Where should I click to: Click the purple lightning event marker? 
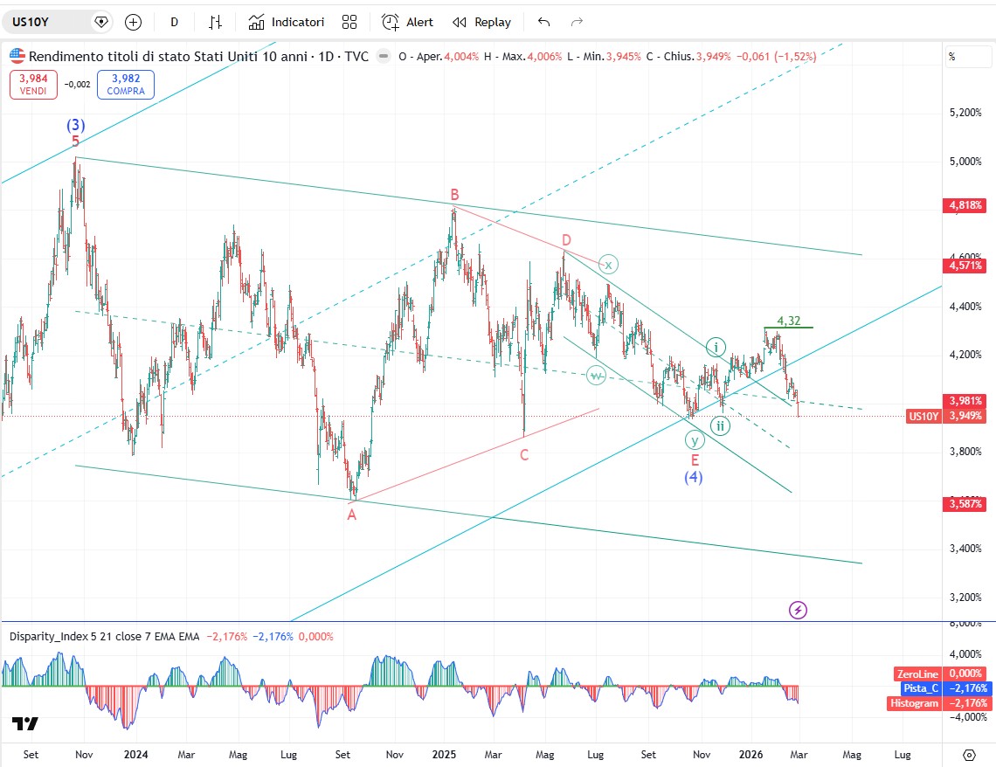click(x=798, y=610)
